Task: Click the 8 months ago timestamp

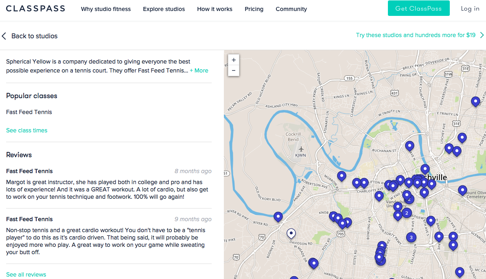Action: pyautogui.click(x=193, y=171)
